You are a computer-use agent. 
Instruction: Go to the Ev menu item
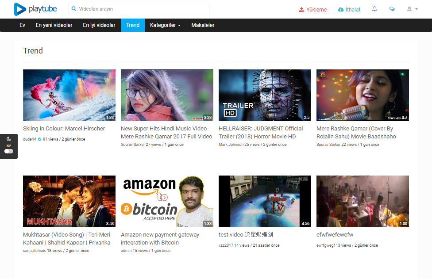(22, 25)
